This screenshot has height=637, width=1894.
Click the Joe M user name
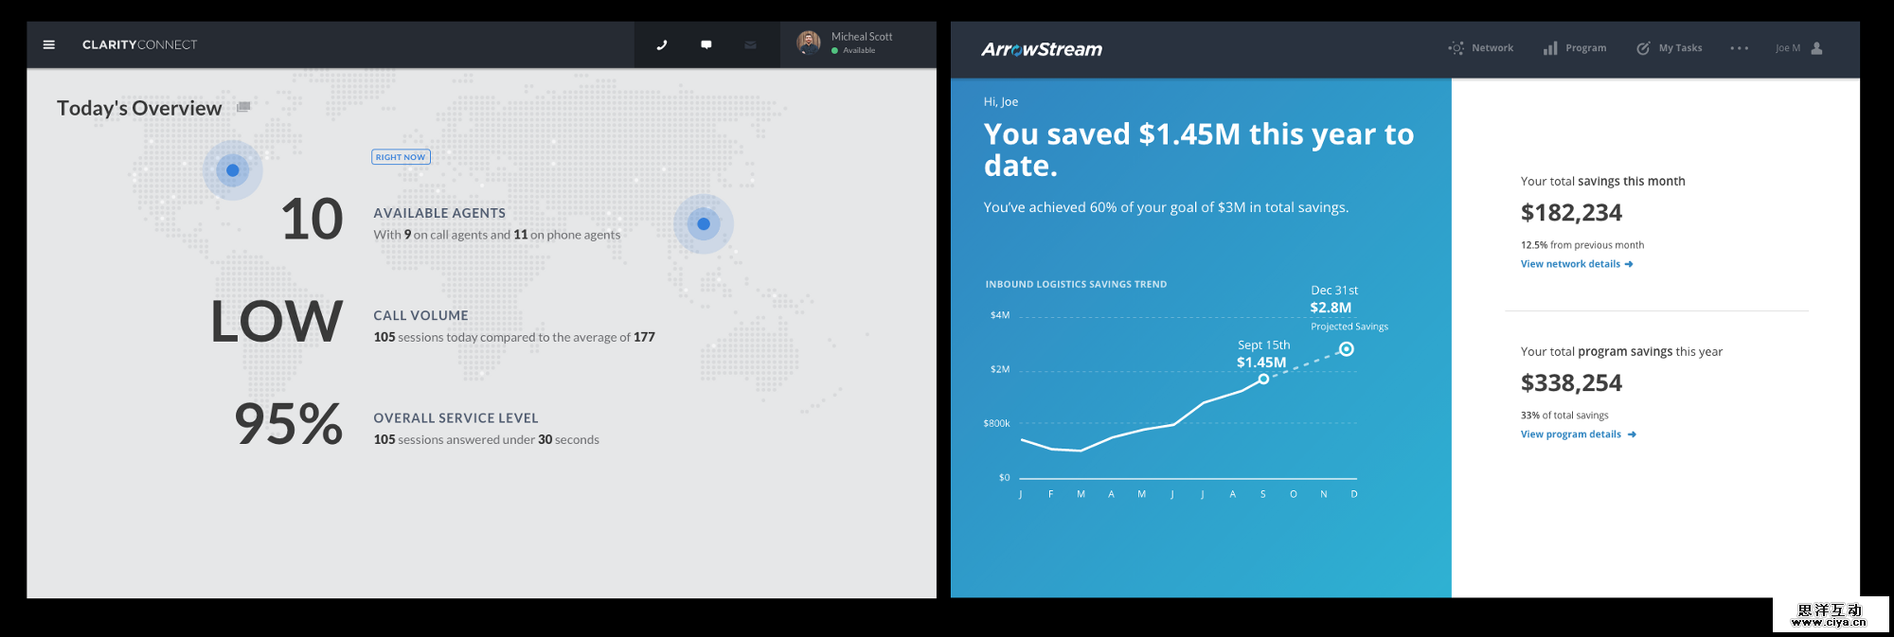click(x=1788, y=47)
